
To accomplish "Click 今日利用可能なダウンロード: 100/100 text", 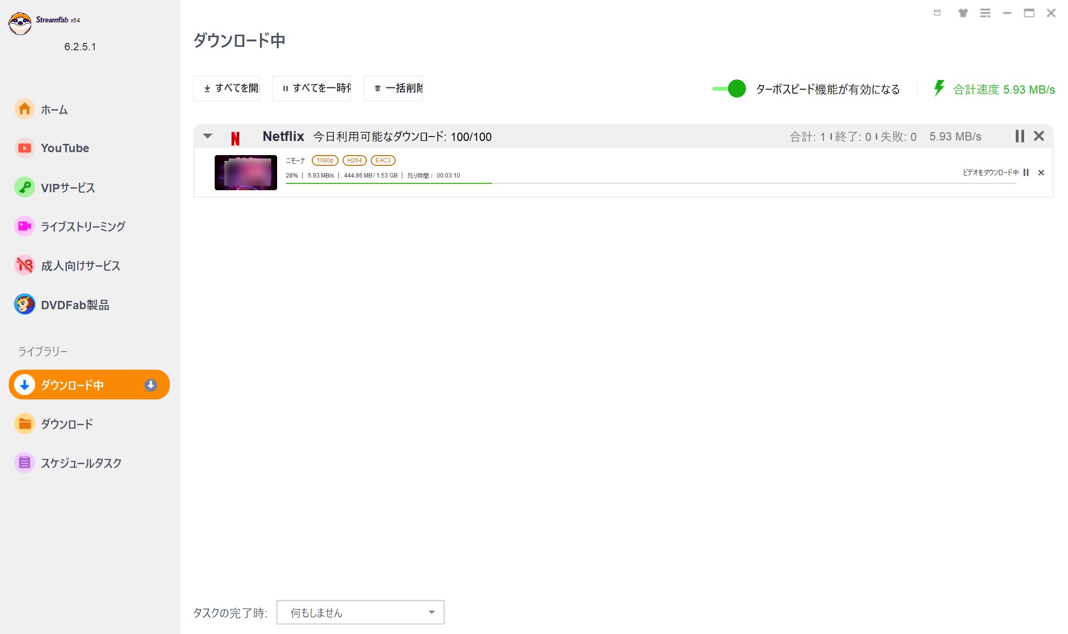I will click(403, 137).
